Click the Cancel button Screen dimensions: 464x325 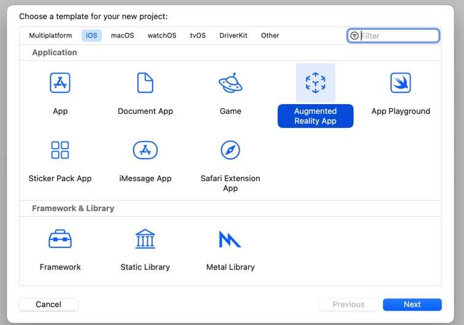48,304
